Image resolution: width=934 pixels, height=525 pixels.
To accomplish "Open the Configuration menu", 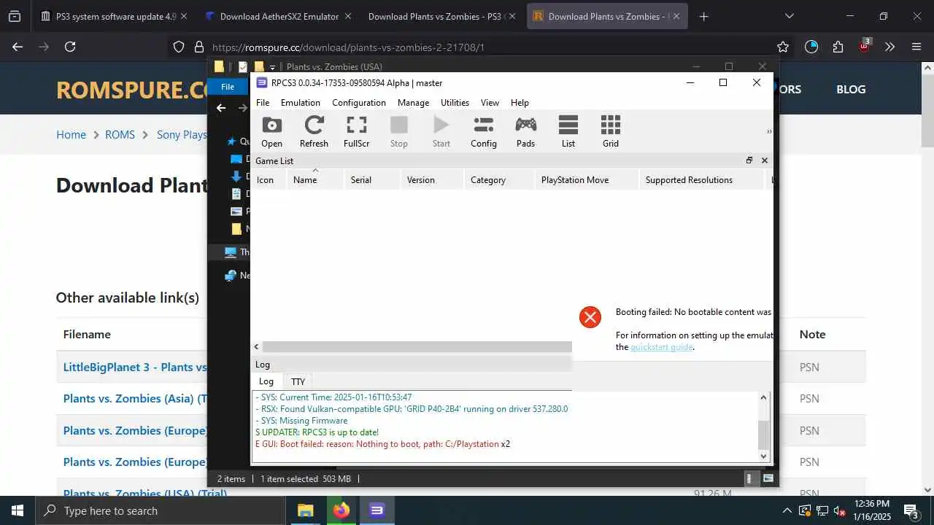I will pyautogui.click(x=359, y=103).
